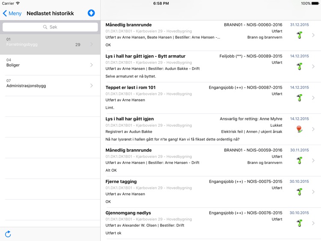Open 'Teppet er løst i rom 101'
Image resolution: width=321 pixels, height=241 pixels.
coord(131,87)
